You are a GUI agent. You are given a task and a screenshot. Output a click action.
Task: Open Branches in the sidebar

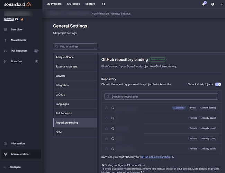pos(17,61)
